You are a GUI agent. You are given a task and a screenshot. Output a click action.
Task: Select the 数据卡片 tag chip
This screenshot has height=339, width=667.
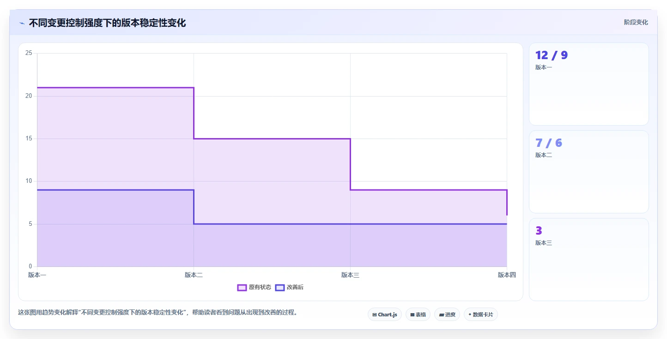coord(481,315)
